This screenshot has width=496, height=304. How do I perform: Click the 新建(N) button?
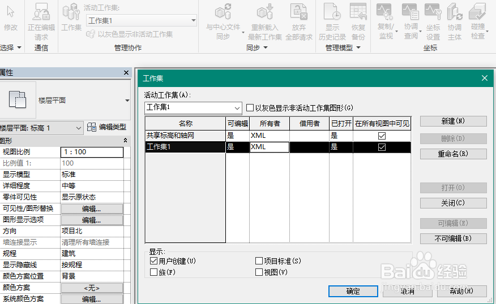[454, 121]
